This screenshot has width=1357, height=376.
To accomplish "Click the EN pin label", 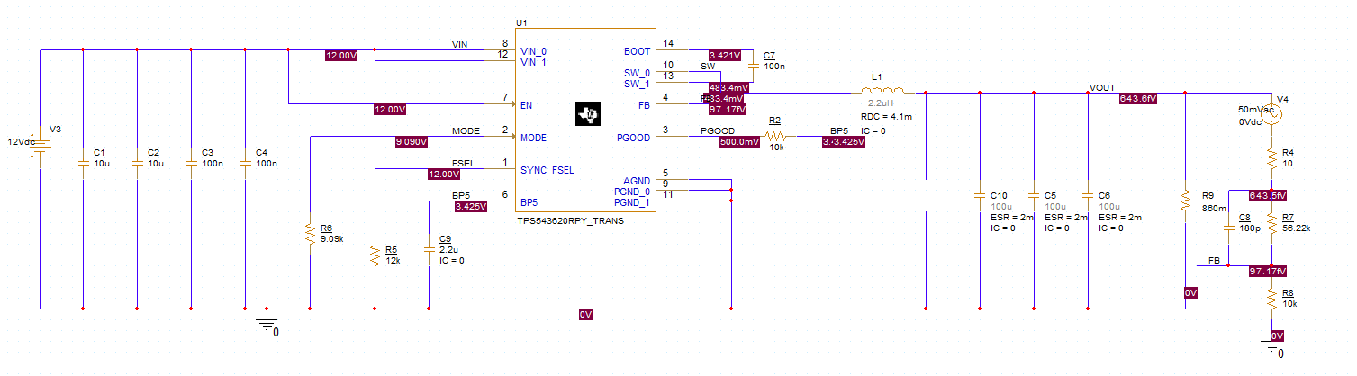I will pos(526,105).
